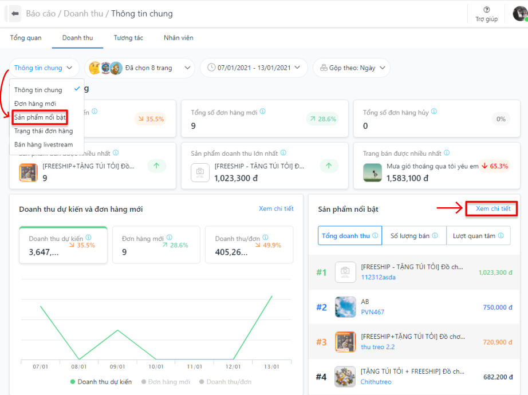Switch to the Tổng quan tab

26,38
